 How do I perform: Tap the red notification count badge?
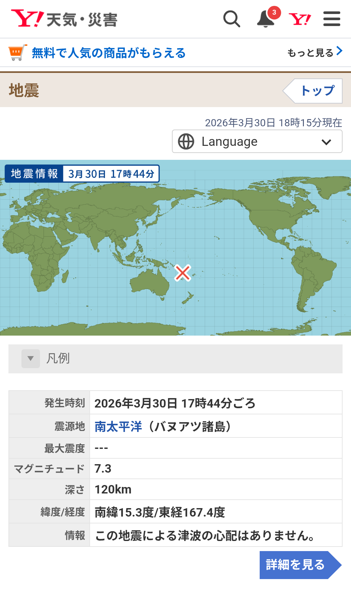coord(274,12)
